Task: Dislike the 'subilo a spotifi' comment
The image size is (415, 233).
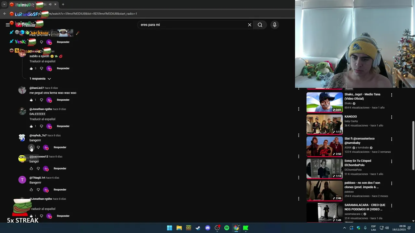Action: point(41,68)
